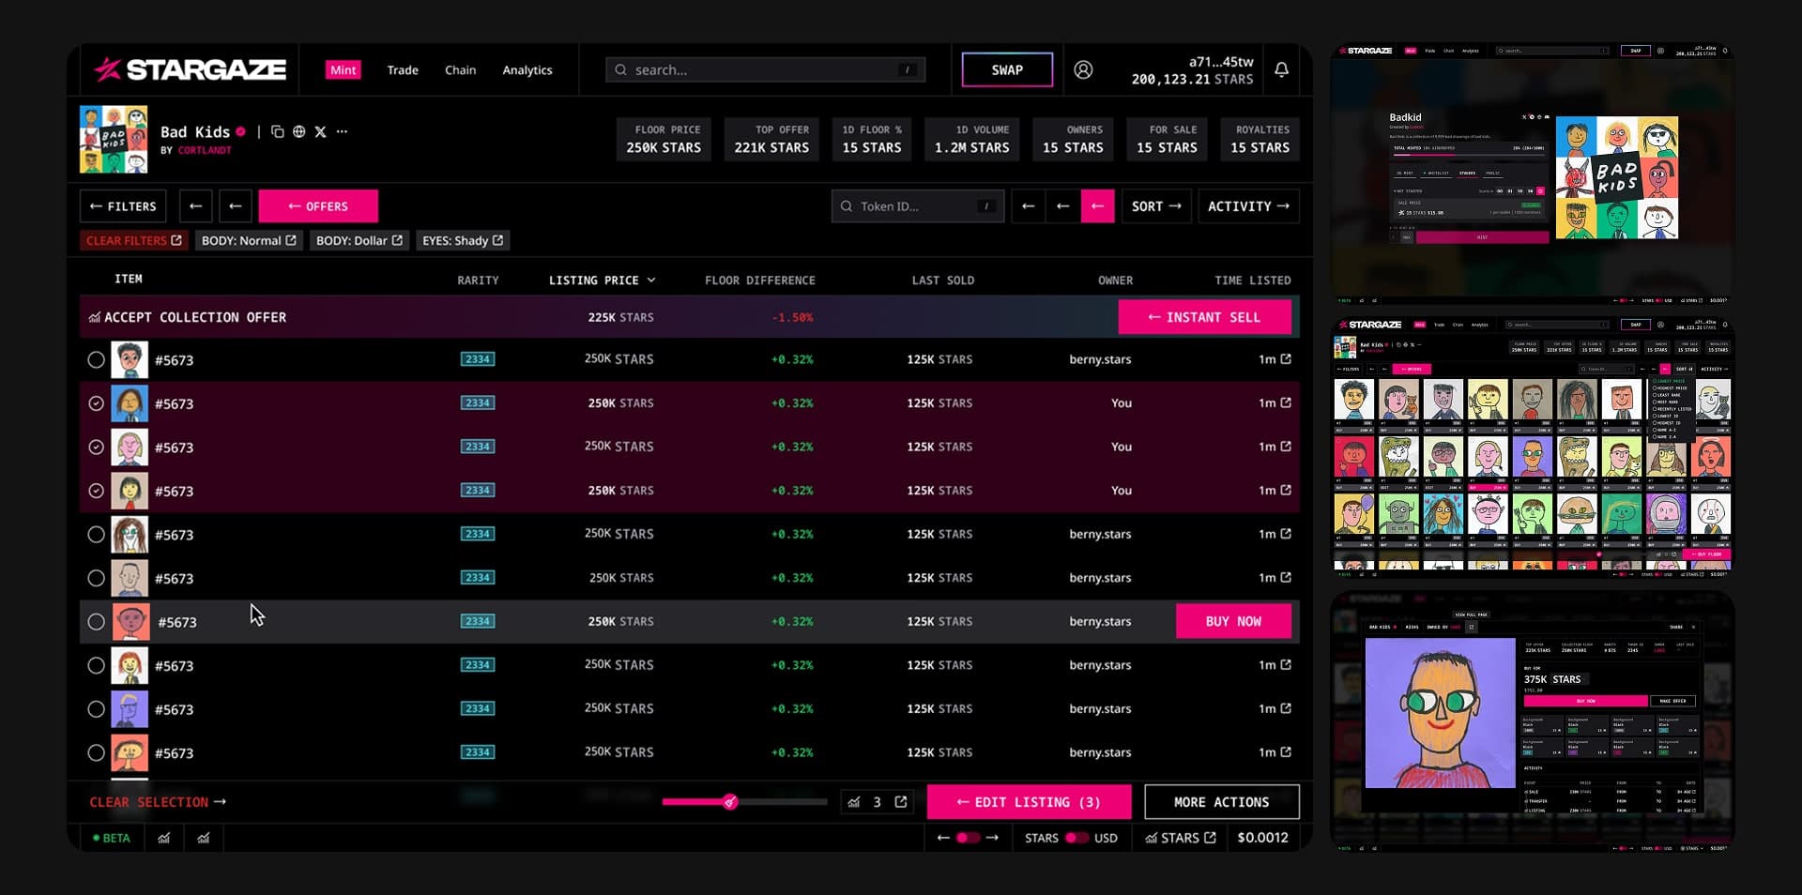Click the rarity badge 2334 in BUY NOW row
The height and width of the screenshot is (895, 1802).
[x=478, y=621]
